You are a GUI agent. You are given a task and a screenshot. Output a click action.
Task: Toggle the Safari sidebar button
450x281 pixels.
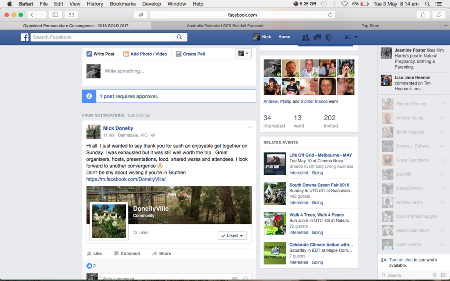(x=55, y=15)
